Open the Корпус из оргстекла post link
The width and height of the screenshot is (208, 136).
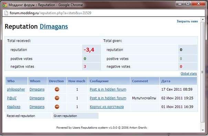pyautogui.click(x=107, y=107)
